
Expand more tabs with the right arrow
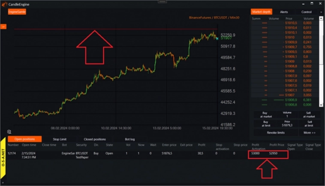[x=321, y=12]
